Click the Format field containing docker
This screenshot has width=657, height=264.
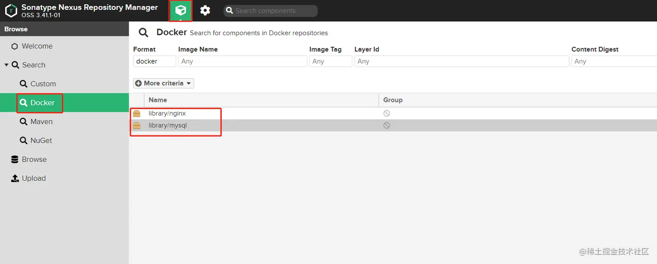(x=154, y=61)
